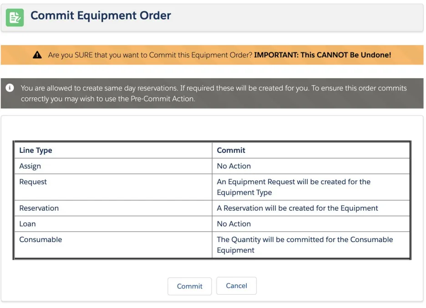Select the Loan line type cell

pos(113,224)
